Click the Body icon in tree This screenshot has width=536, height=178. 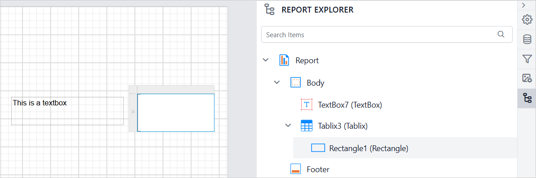click(295, 82)
